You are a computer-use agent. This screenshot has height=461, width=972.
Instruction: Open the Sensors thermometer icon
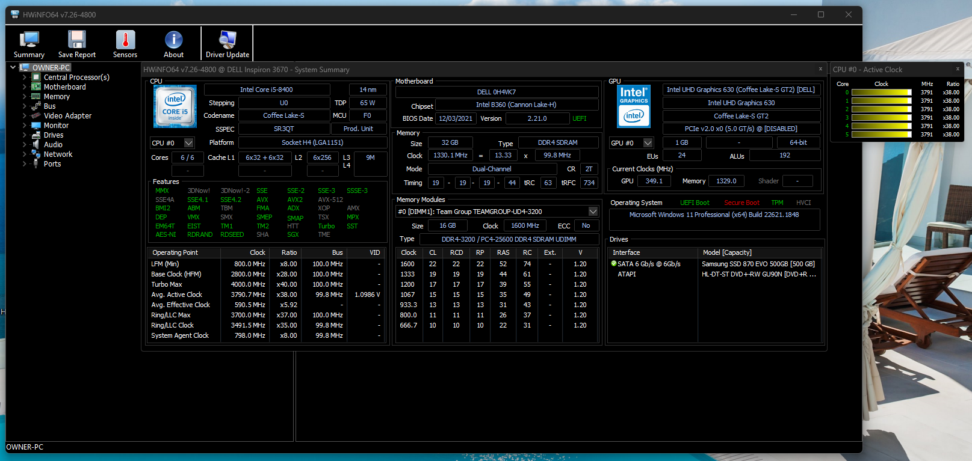coord(125,40)
